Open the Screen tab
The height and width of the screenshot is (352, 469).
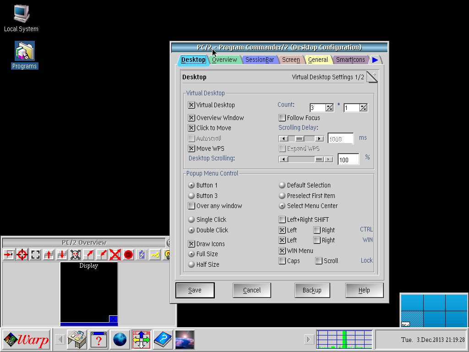pyautogui.click(x=291, y=60)
